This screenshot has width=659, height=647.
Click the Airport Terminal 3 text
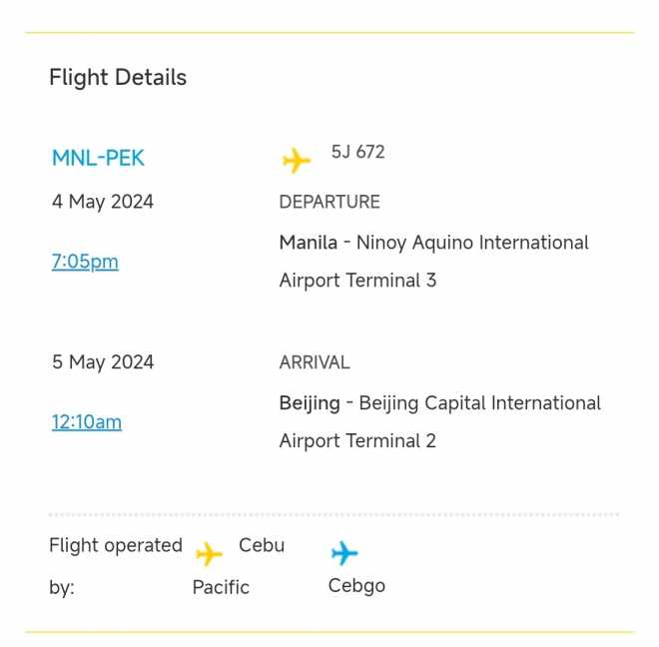pos(357,281)
